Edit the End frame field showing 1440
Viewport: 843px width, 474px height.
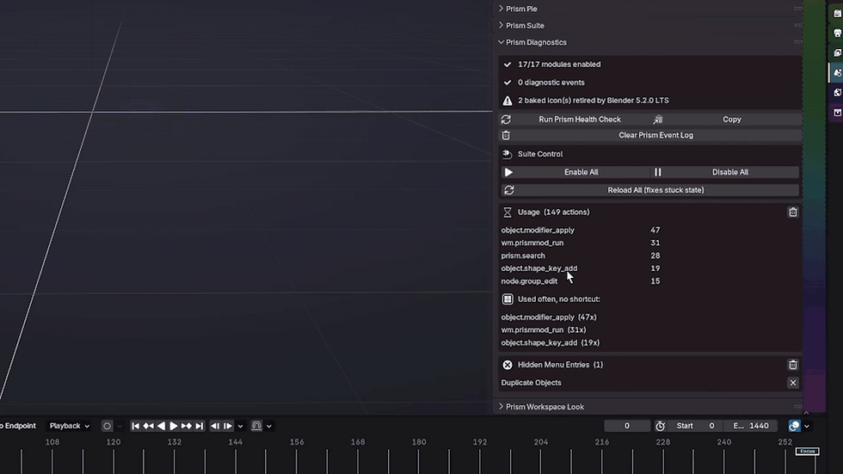[750, 426]
